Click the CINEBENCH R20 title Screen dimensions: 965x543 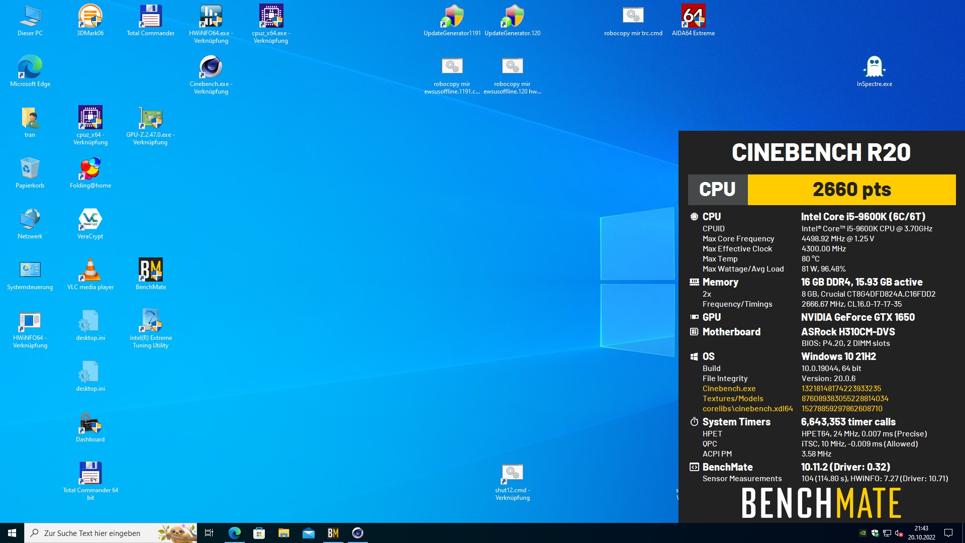point(821,152)
